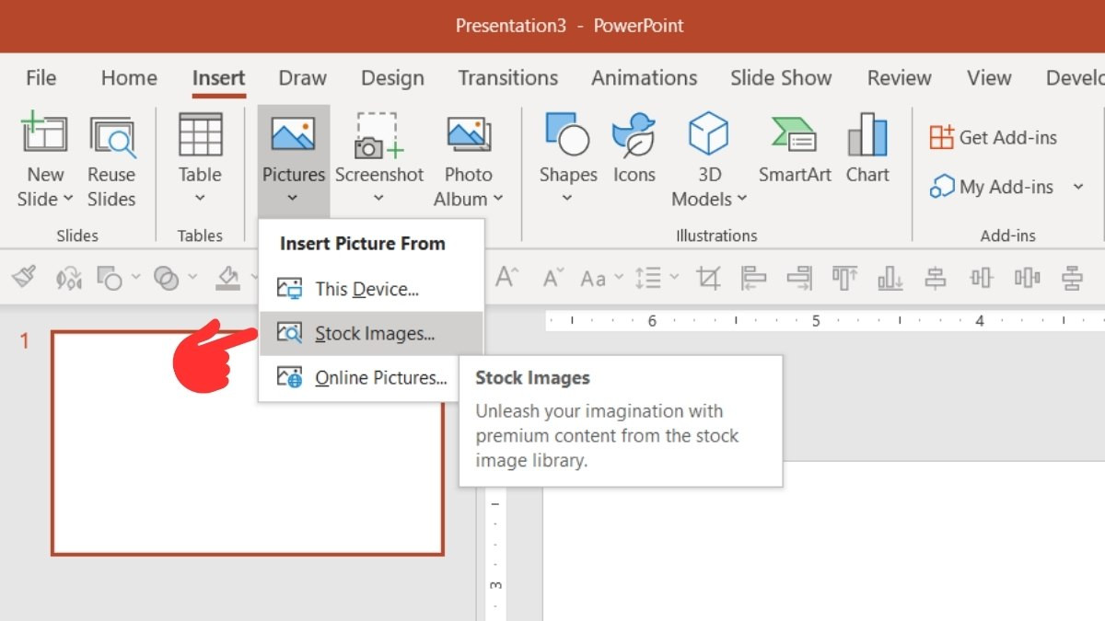Select the Insert tab
The width and height of the screenshot is (1105, 621).
pos(218,78)
